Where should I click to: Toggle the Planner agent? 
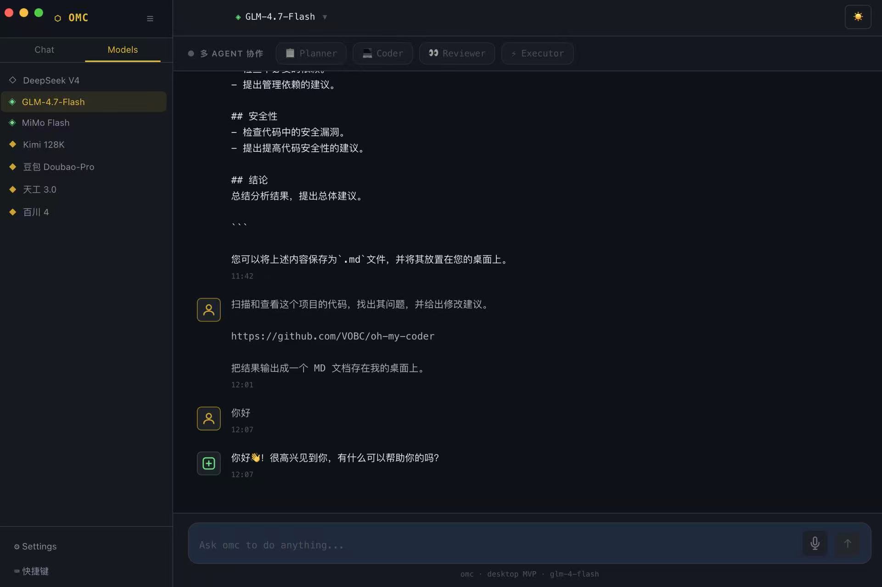pyautogui.click(x=311, y=53)
